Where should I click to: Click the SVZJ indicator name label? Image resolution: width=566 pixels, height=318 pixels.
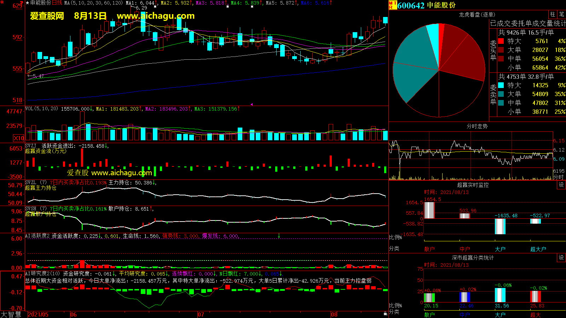31,146
